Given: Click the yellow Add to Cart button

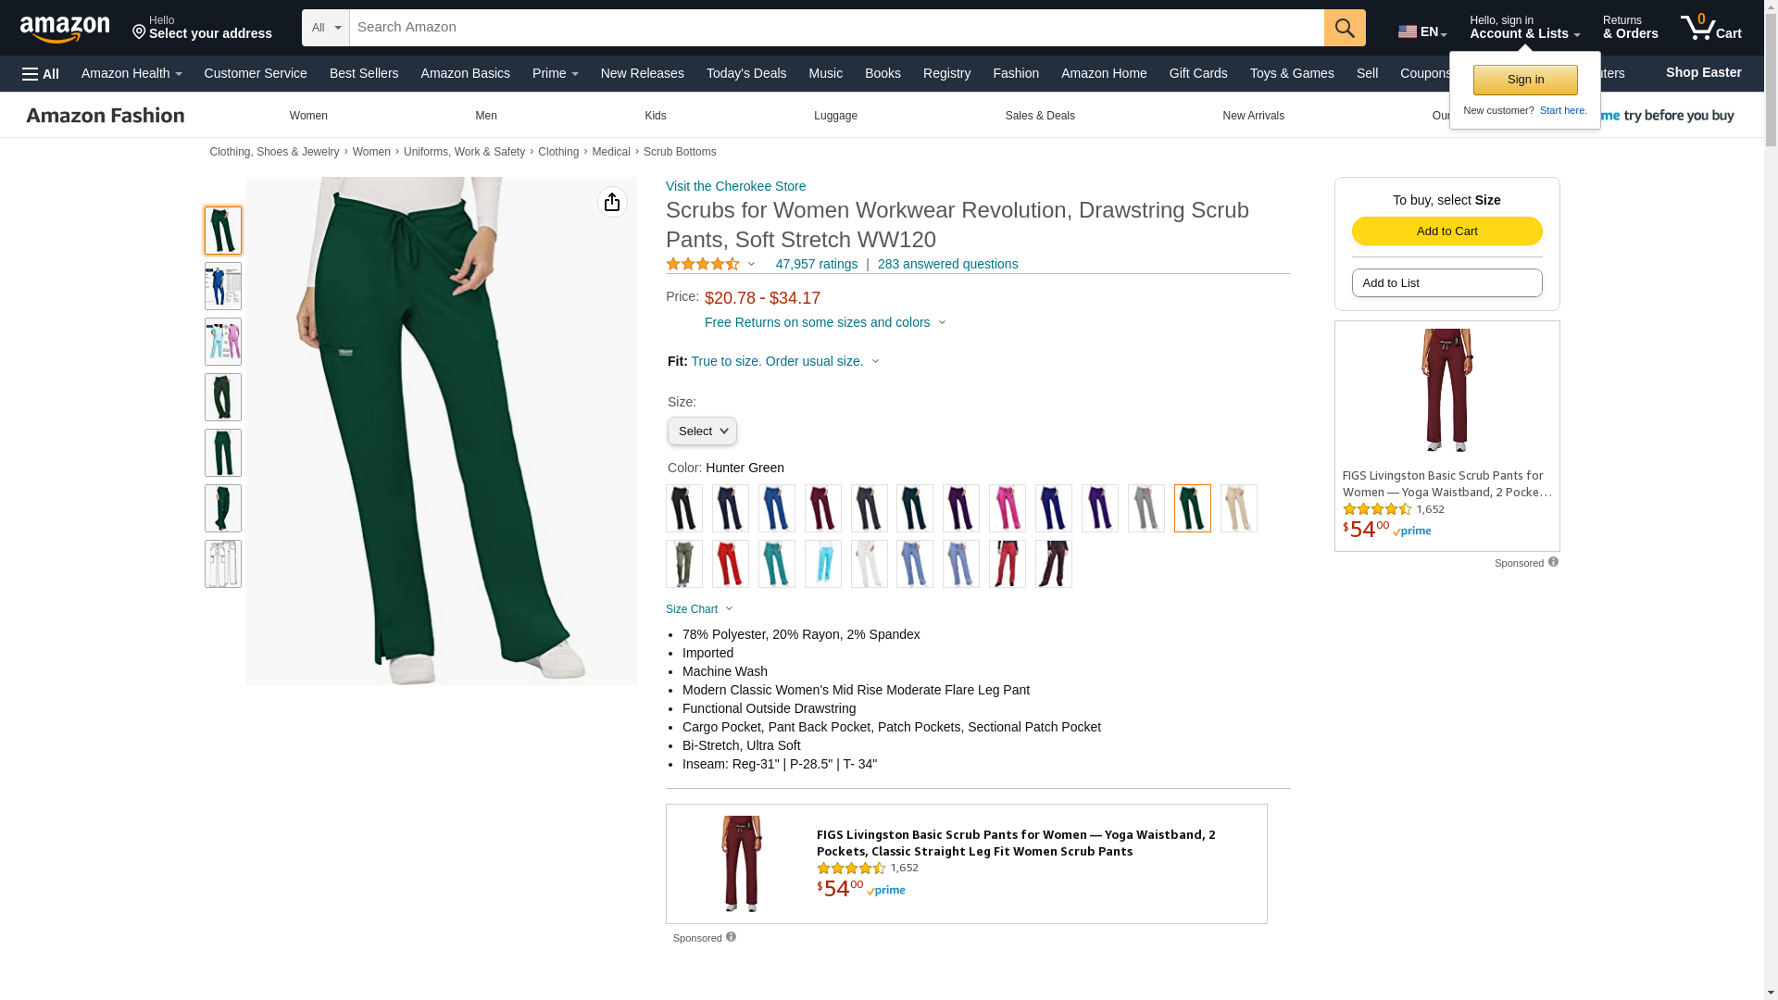Looking at the screenshot, I should point(1446,231).
